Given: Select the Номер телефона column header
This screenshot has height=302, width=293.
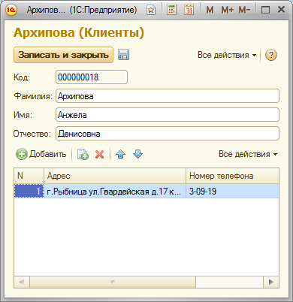Looking at the screenshot, I should 232,176.
